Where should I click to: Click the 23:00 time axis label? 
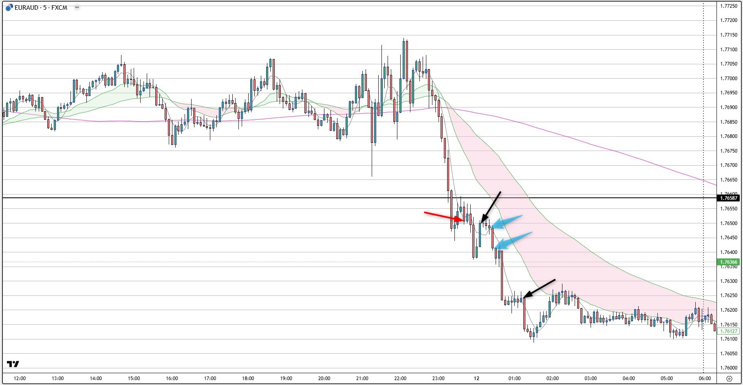[x=438, y=378]
